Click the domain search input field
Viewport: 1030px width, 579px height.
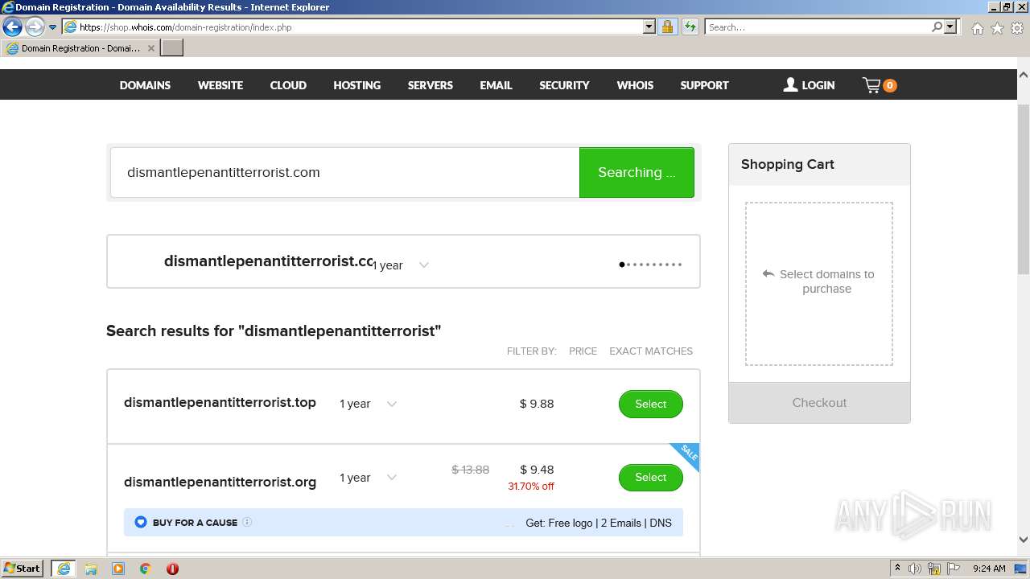point(344,172)
